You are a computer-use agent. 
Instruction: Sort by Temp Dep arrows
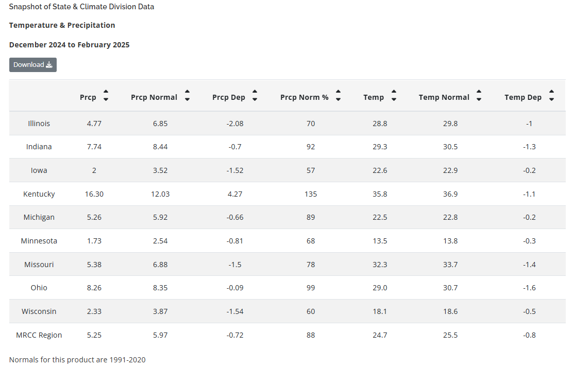point(551,96)
